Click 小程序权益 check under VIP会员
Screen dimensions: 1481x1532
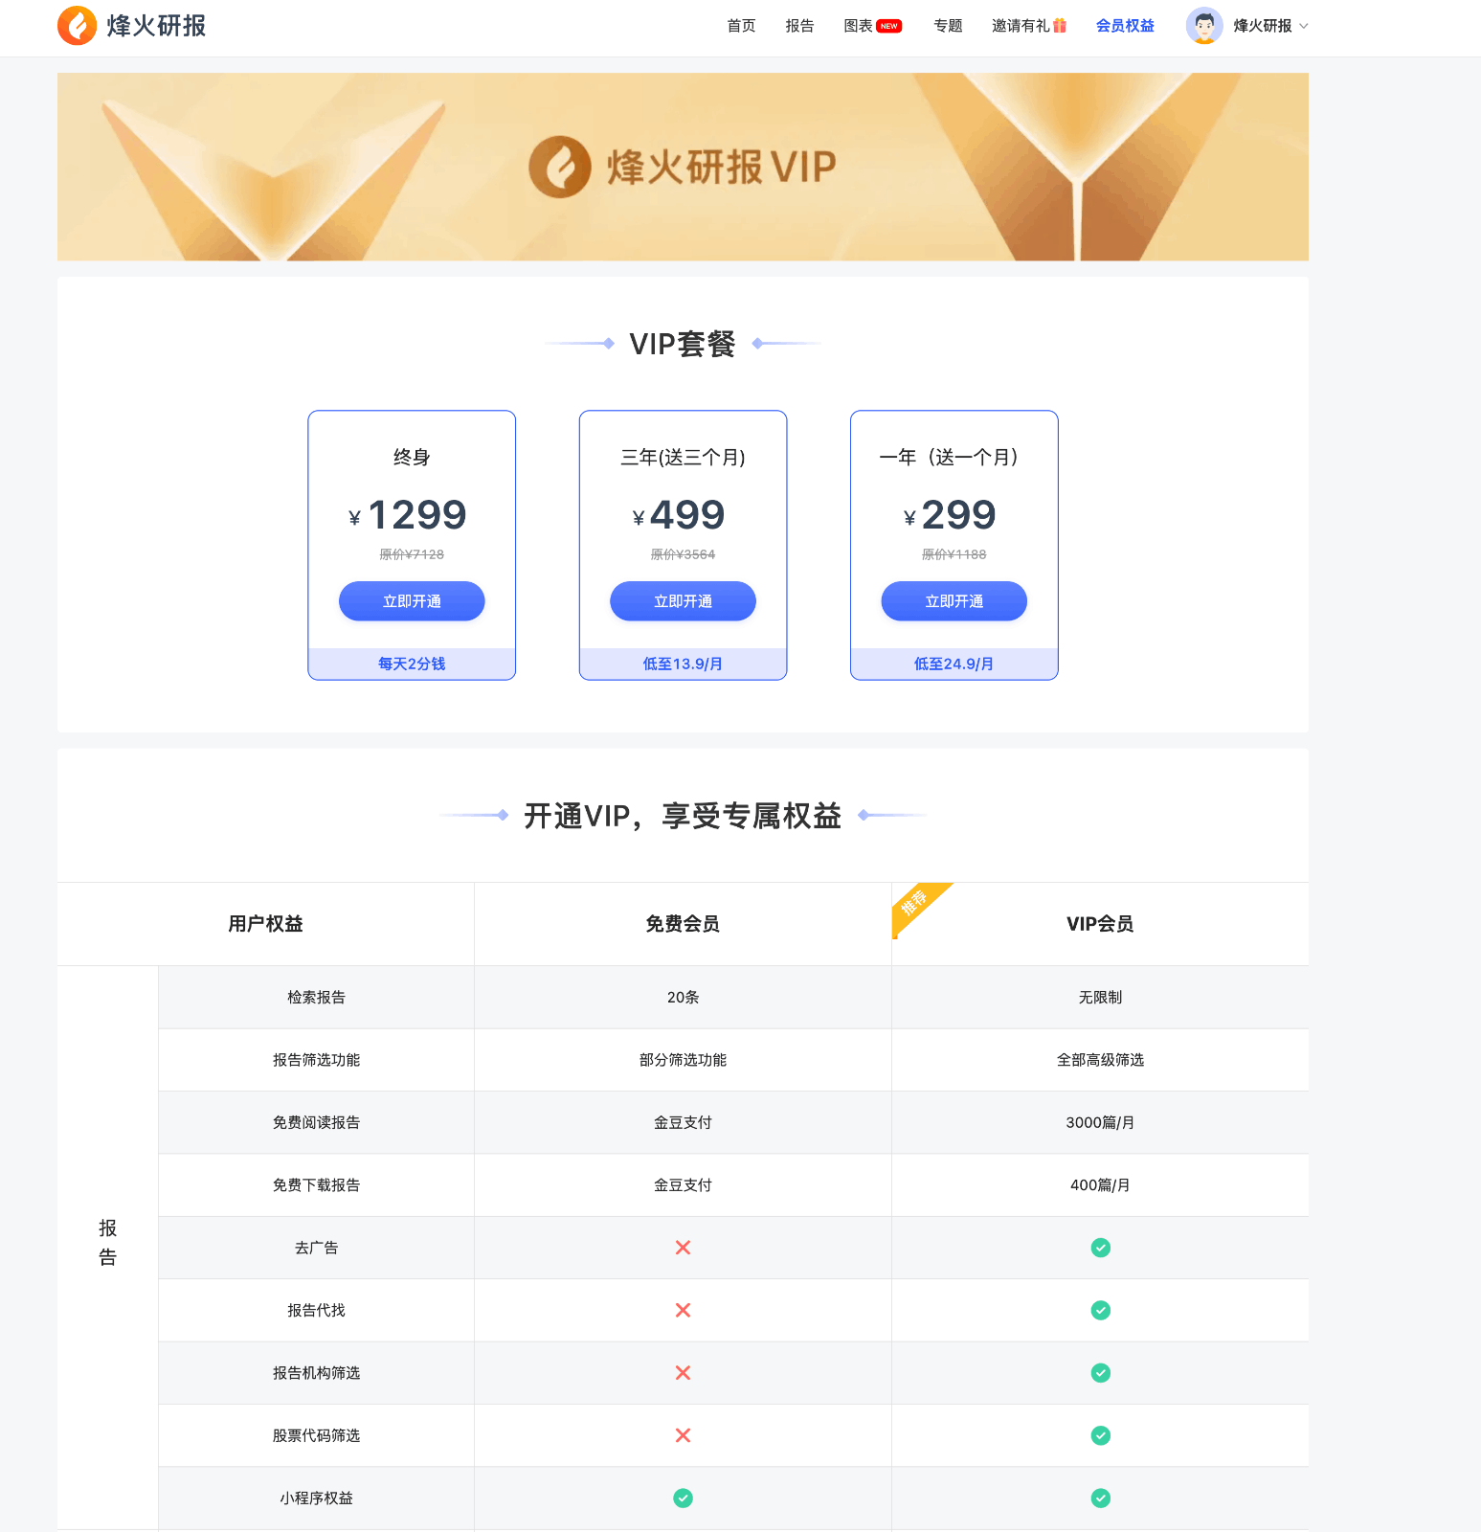coord(1100,1498)
